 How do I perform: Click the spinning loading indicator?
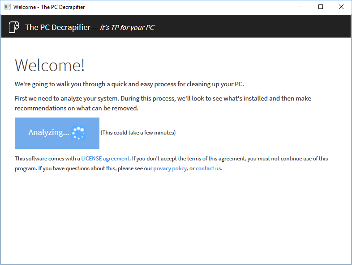(78, 133)
